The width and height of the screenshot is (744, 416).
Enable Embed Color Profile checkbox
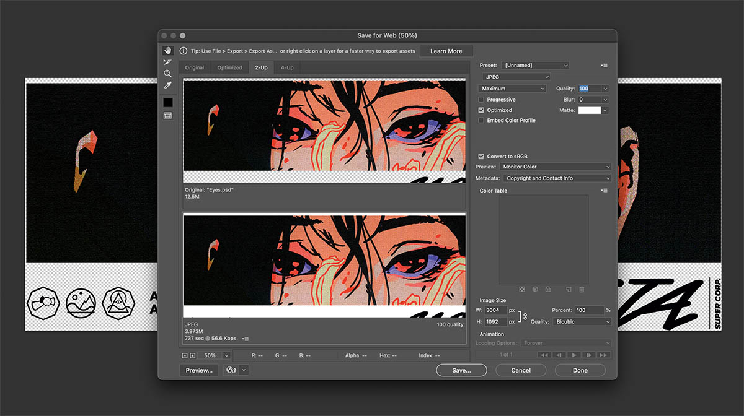pyautogui.click(x=481, y=120)
